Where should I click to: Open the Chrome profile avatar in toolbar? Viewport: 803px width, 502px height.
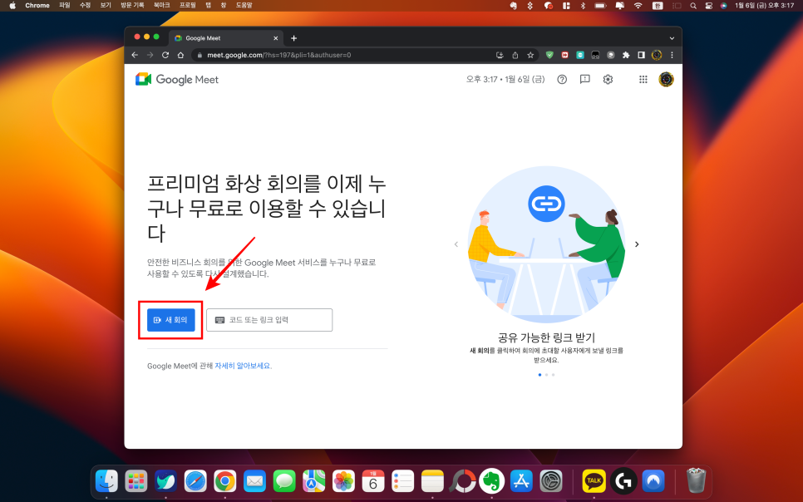[x=657, y=55]
